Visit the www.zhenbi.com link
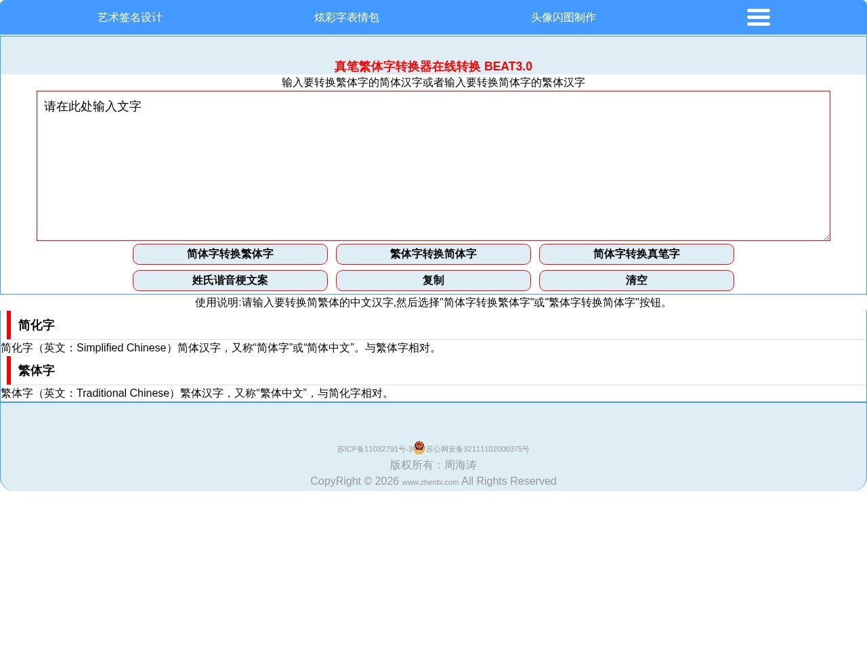The image size is (867, 650). pyautogui.click(x=429, y=482)
